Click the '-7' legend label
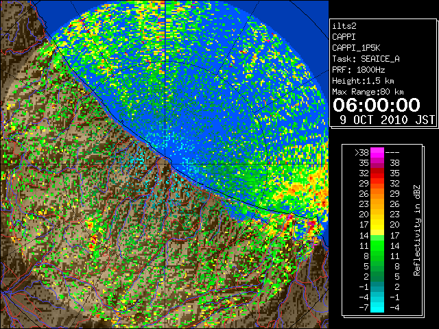Image resolution: width=439 pixels, height=329 pixels. (x=364, y=307)
